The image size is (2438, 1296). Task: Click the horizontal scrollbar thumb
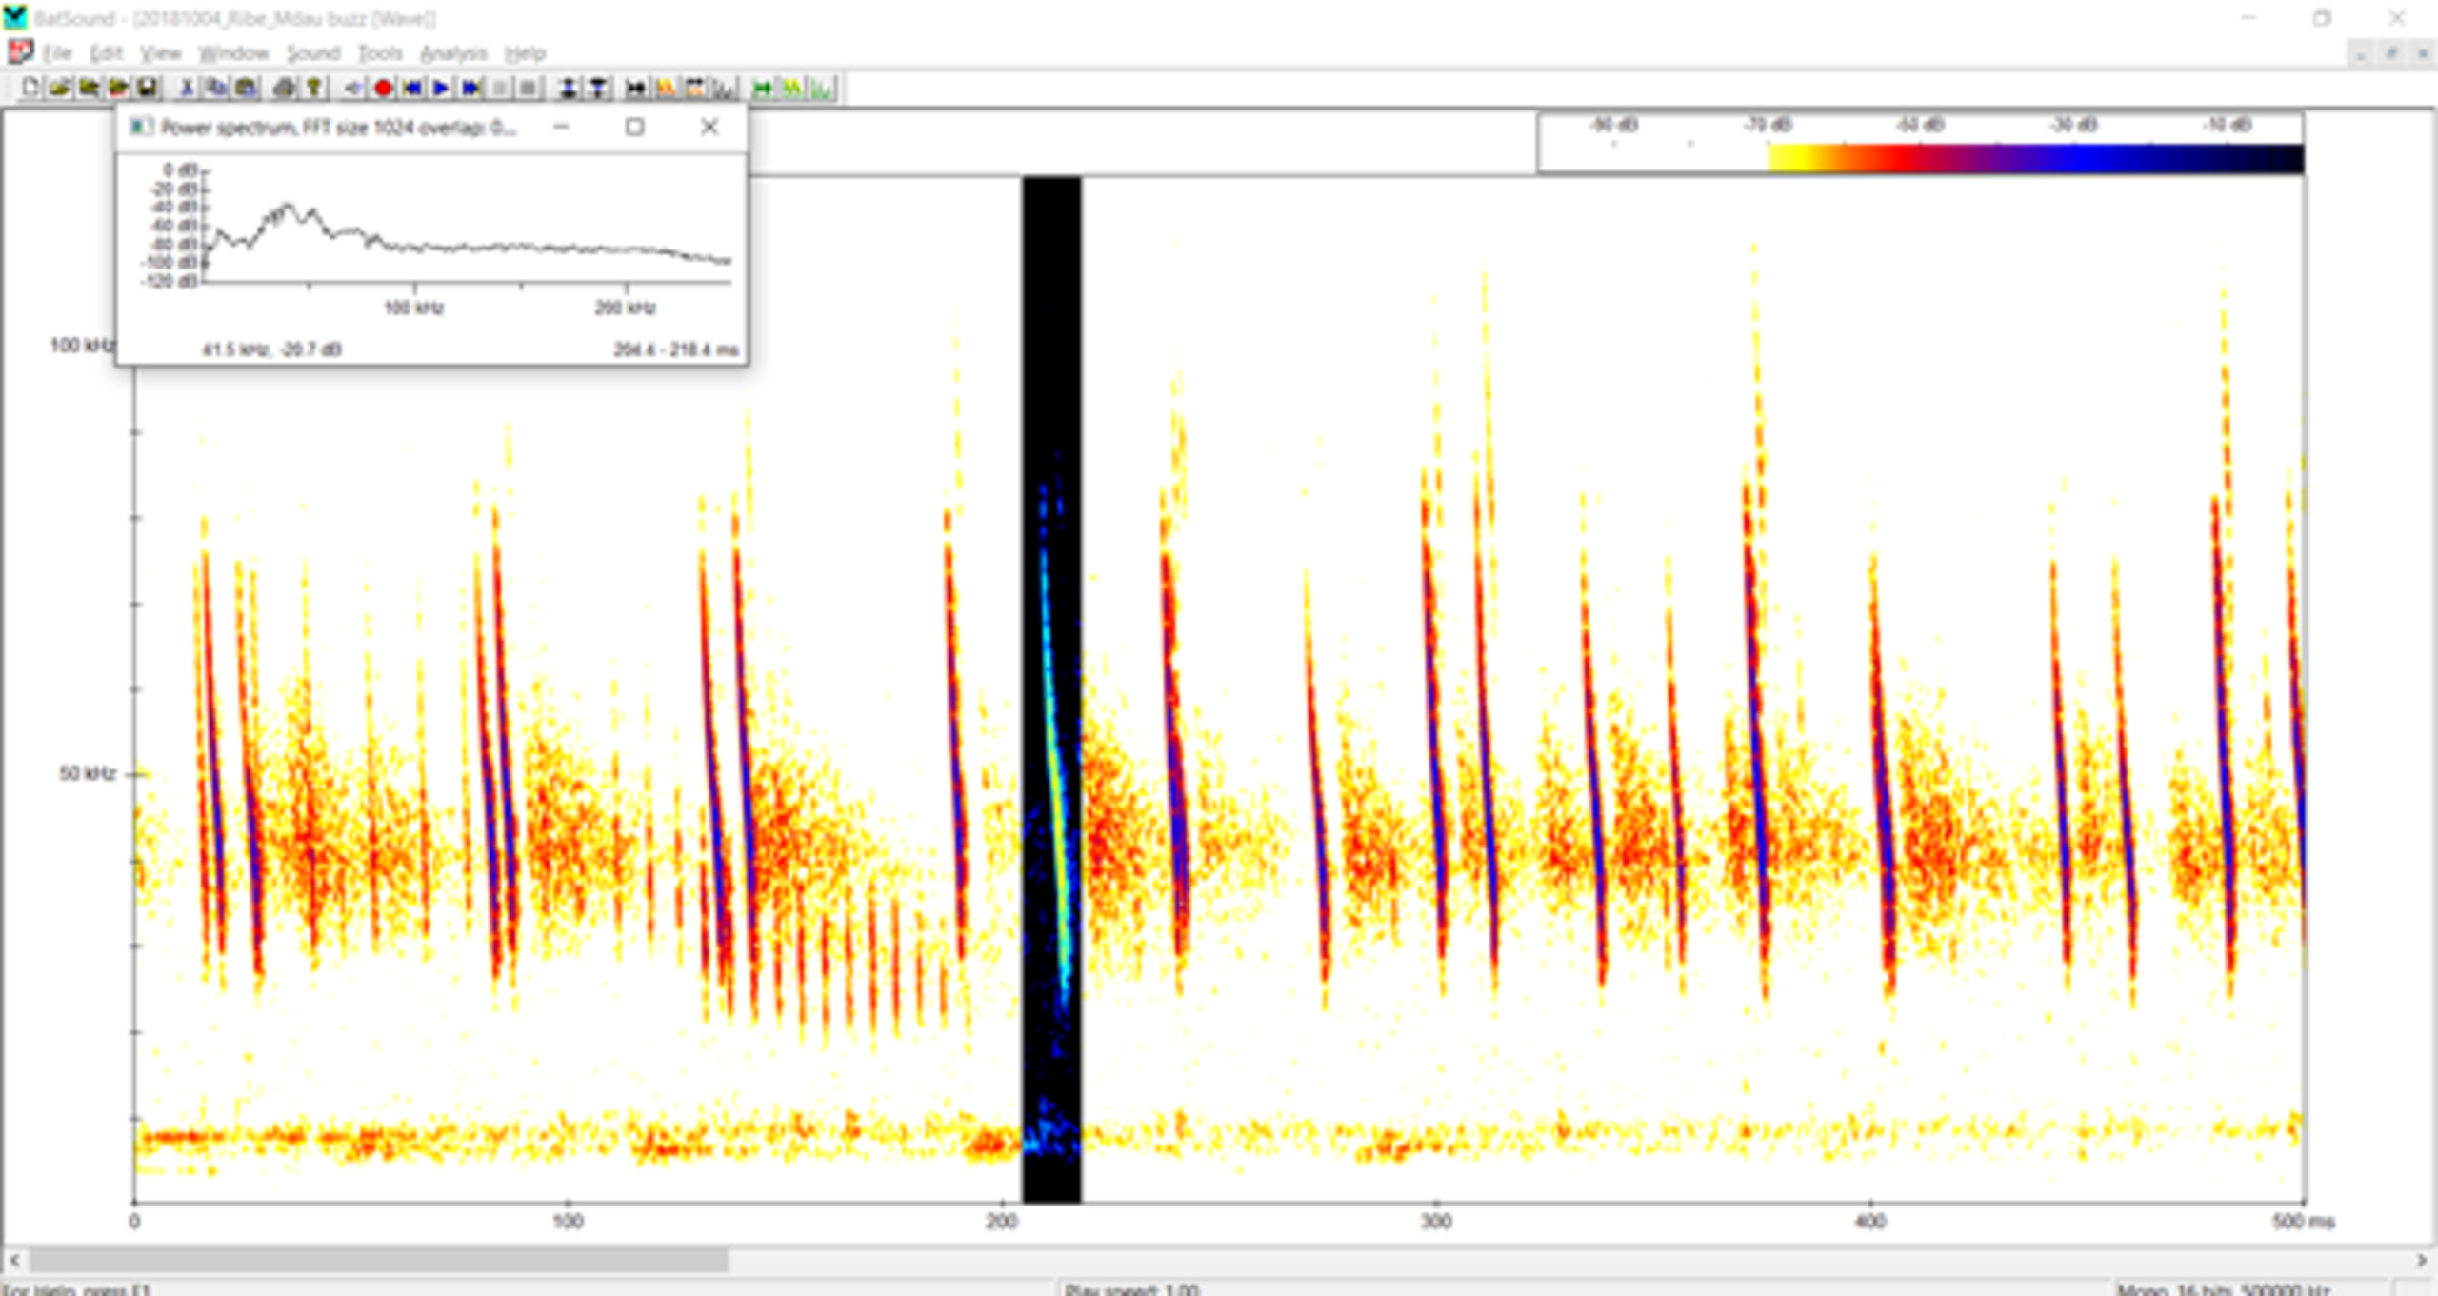(379, 1261)
